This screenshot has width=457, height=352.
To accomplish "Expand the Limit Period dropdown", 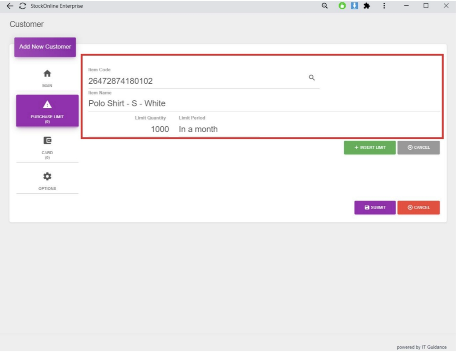I will click(218, 129).
